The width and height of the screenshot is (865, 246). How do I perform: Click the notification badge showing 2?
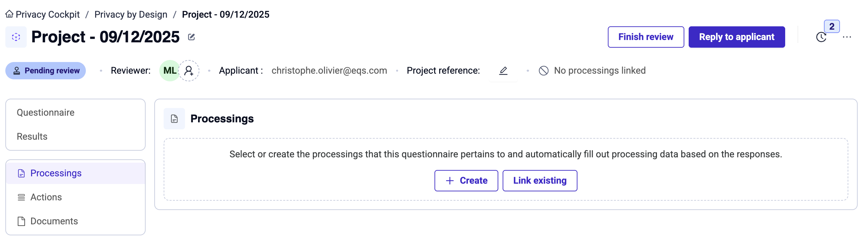[831, 26]
